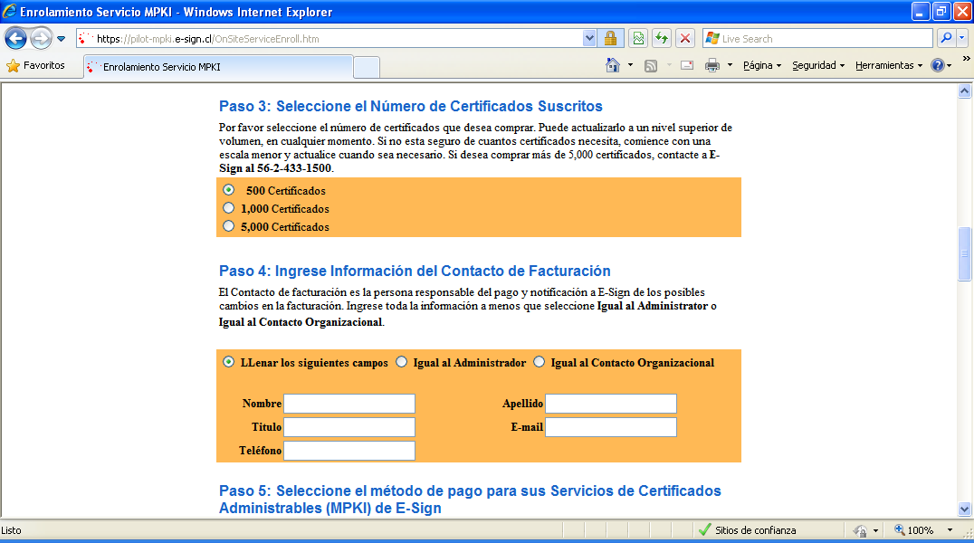Viewport: 974px width, 543px height.
Task: Click the red Stop loading icon
Action: [685, 39]
